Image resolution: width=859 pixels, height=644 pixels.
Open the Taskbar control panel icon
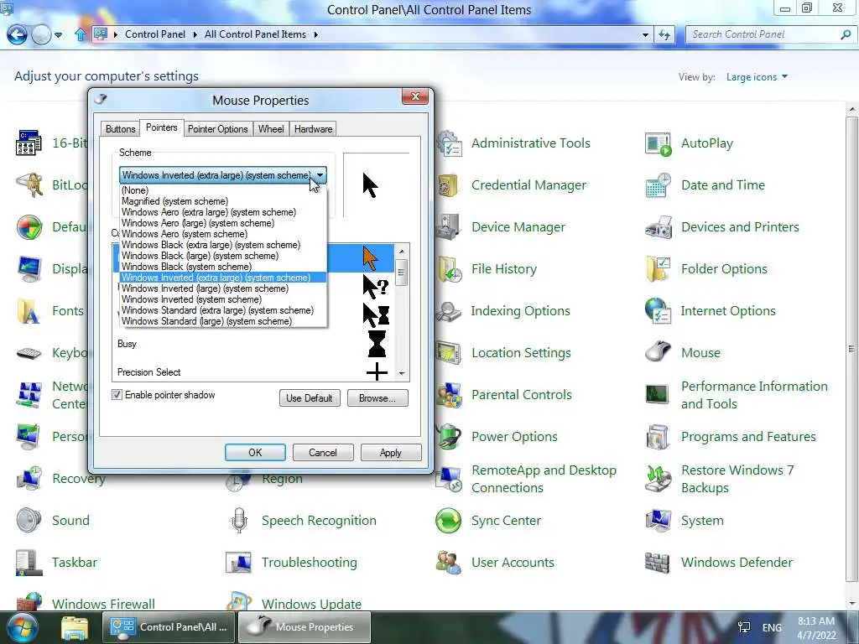tap(29, 563)
